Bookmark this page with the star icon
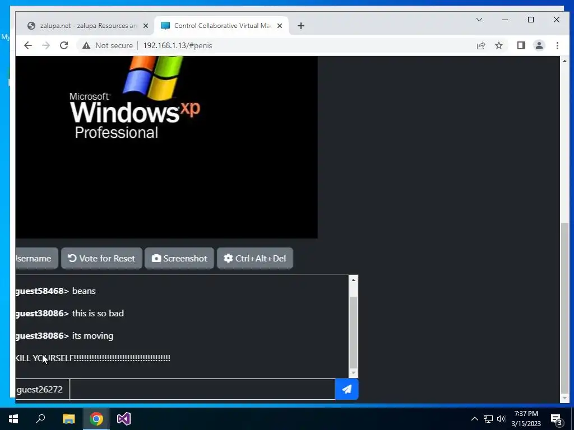The image size is (574, 430). [498, 45]
